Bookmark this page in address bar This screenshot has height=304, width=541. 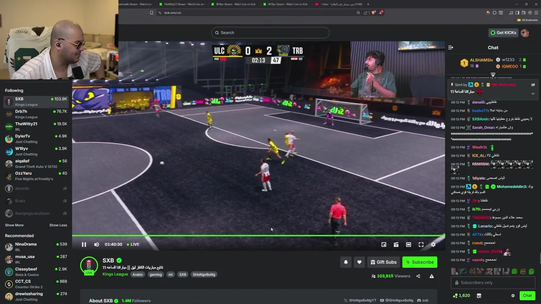(151, 13)
